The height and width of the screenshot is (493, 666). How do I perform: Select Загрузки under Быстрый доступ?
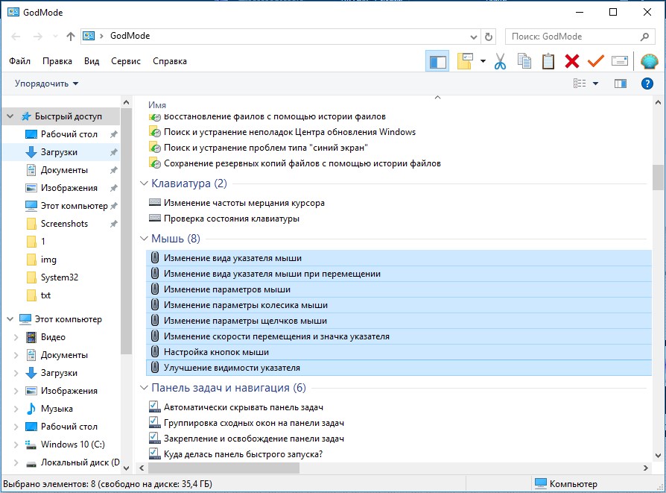60,152
